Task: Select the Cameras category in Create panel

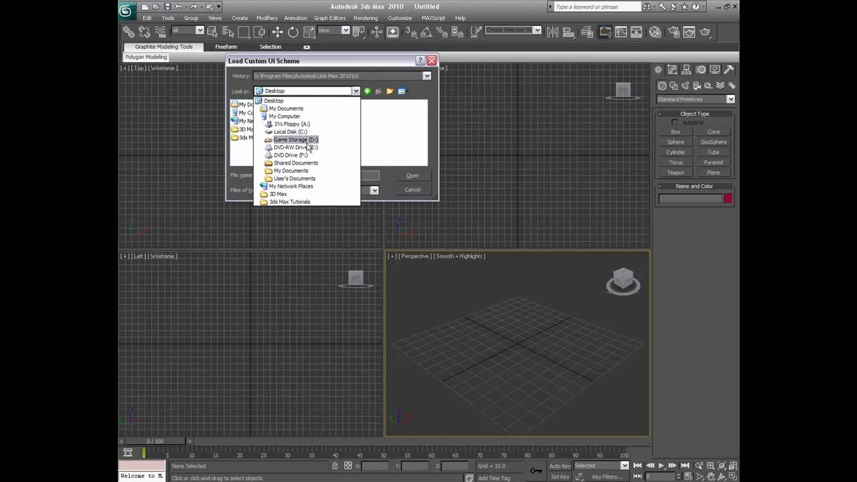Action: click(697, 86)
